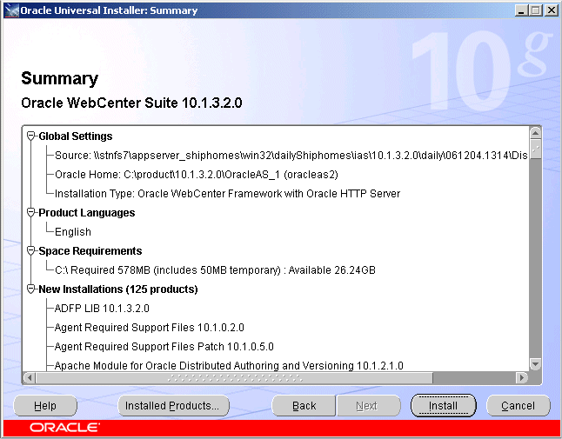Image resolution: width=562 pixels, height=439 pixels.
Task: Select Agent Required Support Files Patch entry
Action: tap(164, 347)
